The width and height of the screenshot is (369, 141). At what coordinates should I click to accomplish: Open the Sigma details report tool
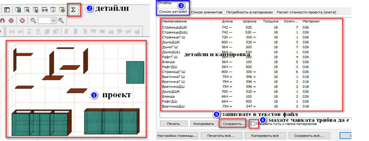tap(73, 10)
